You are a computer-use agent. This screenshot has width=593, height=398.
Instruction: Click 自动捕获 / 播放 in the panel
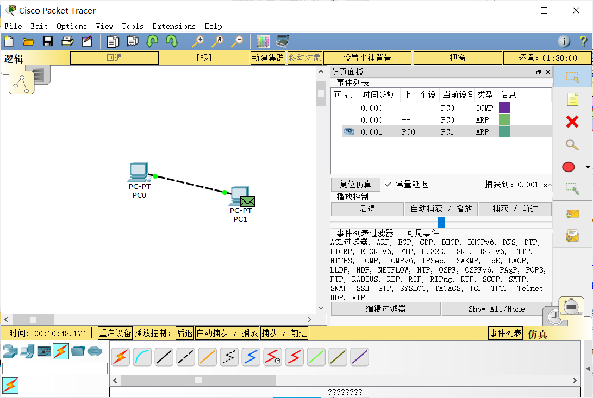(x=441, y=209)
